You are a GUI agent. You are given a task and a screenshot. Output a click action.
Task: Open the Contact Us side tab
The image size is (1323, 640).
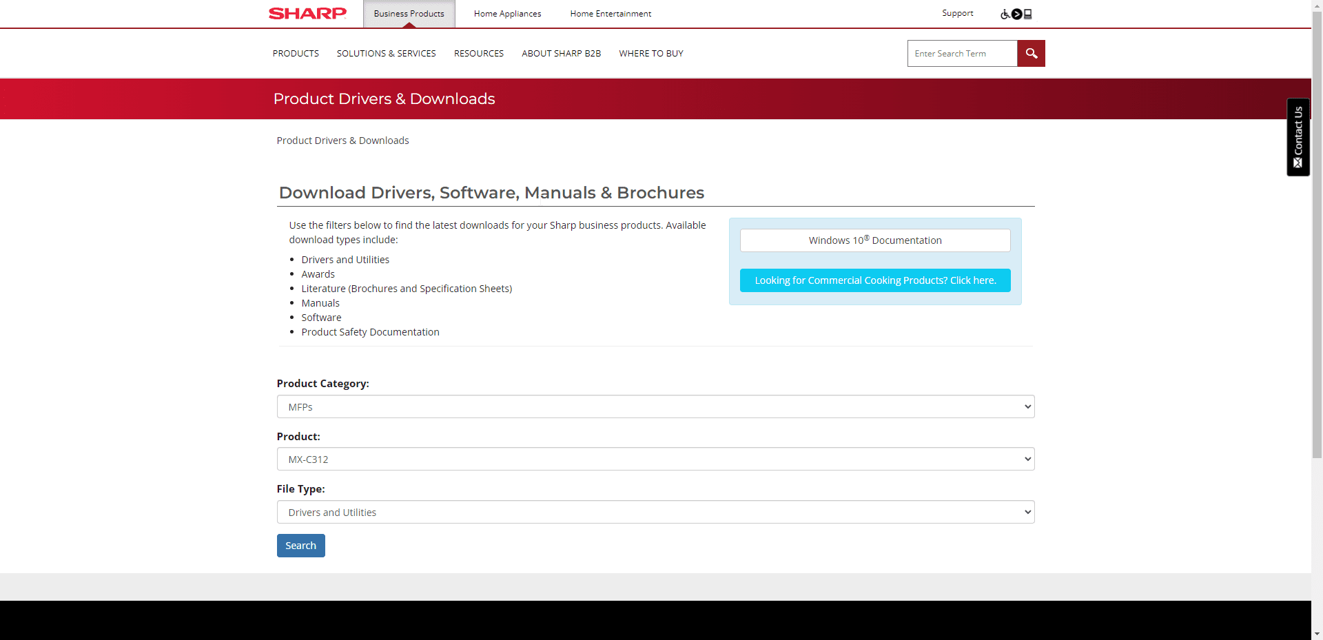pos(1298,137)
